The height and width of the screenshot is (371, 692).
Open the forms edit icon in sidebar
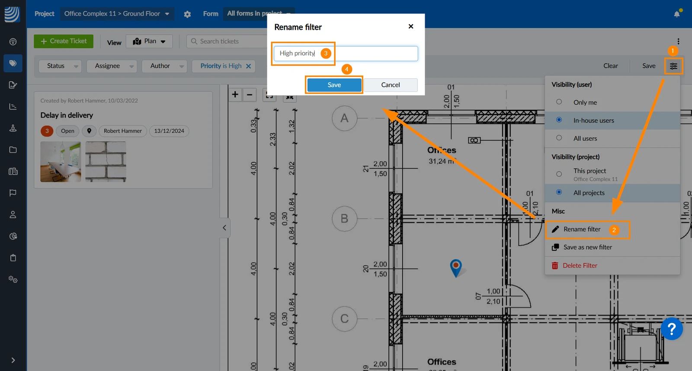[x=13, y=85]
